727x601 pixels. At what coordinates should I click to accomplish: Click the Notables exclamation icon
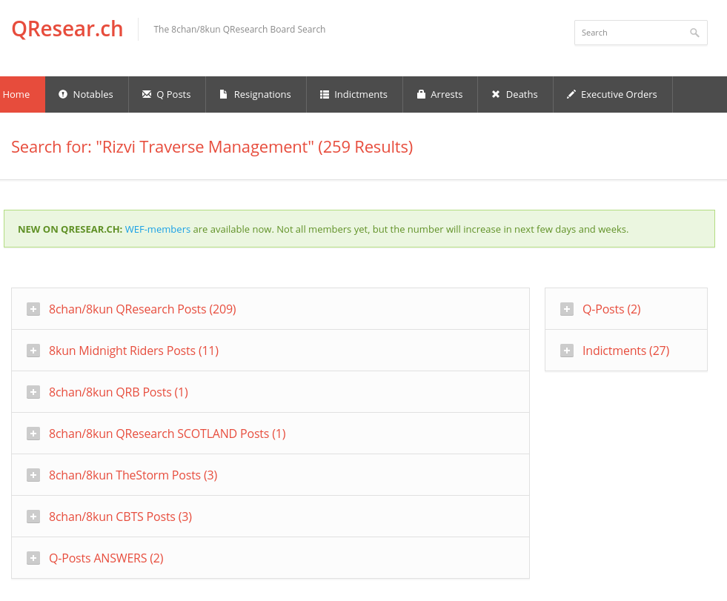point(63,94)
